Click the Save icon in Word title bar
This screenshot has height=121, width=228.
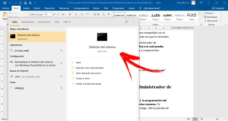pyautogui.click(x=5, y=3)
